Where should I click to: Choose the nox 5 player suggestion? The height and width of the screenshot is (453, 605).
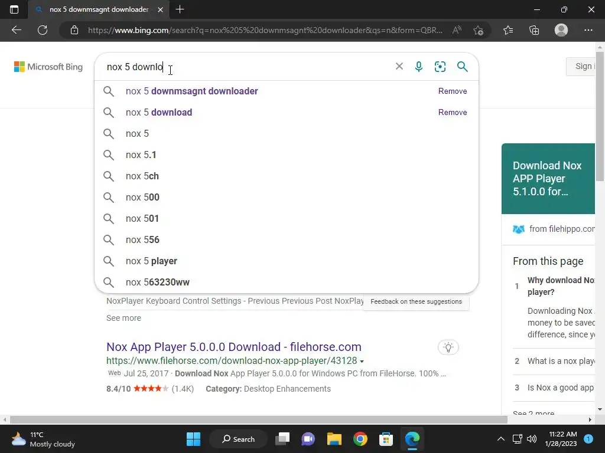287,261
